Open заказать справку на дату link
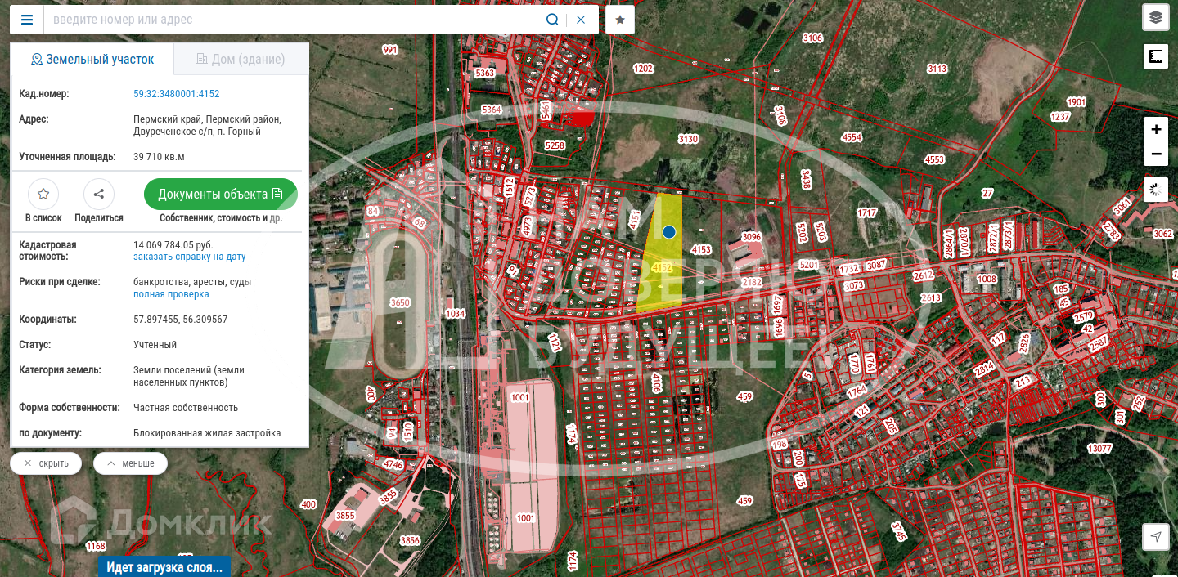 (189, 257)
